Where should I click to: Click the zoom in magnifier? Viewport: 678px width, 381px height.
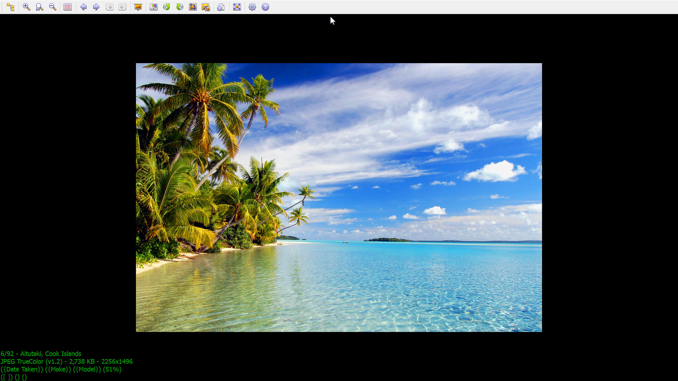tap(26, 7)
